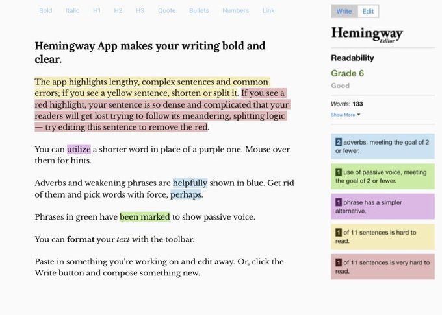Insert a Bullets list

199,10
